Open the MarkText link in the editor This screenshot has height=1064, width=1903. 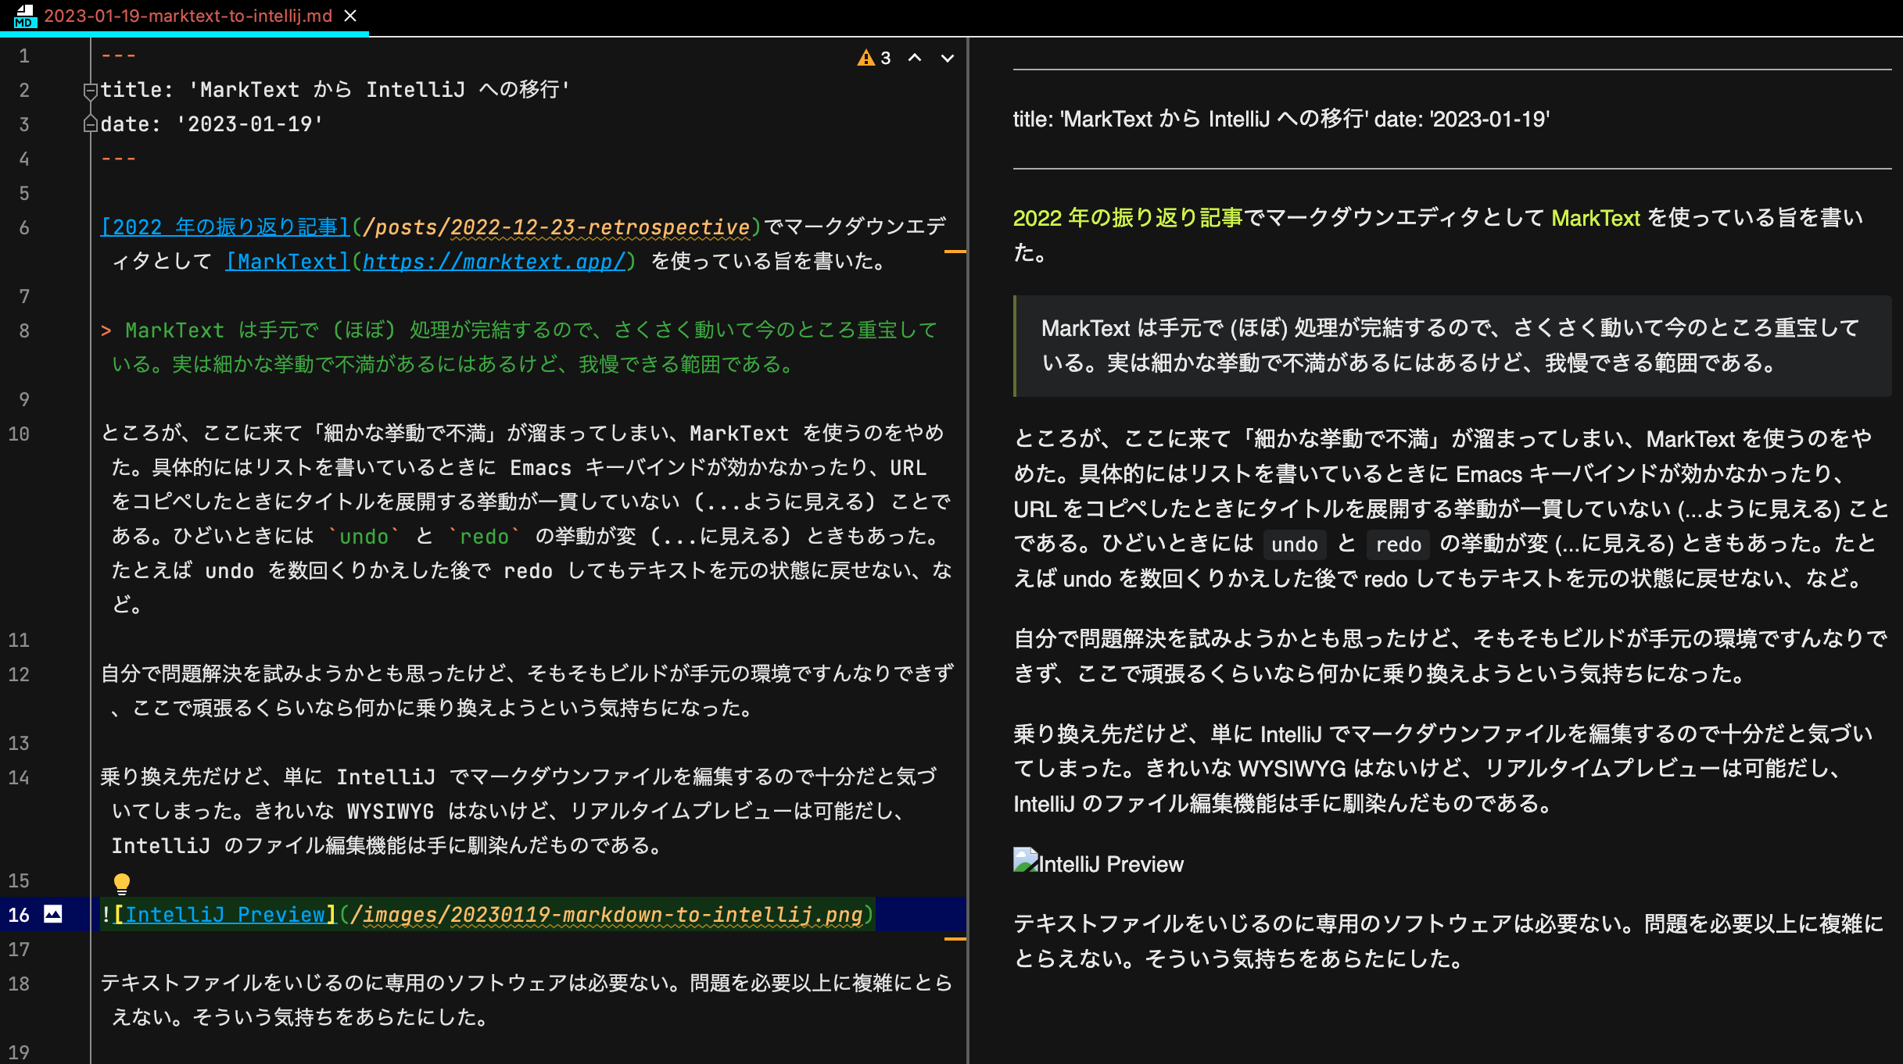coord(286,261)
